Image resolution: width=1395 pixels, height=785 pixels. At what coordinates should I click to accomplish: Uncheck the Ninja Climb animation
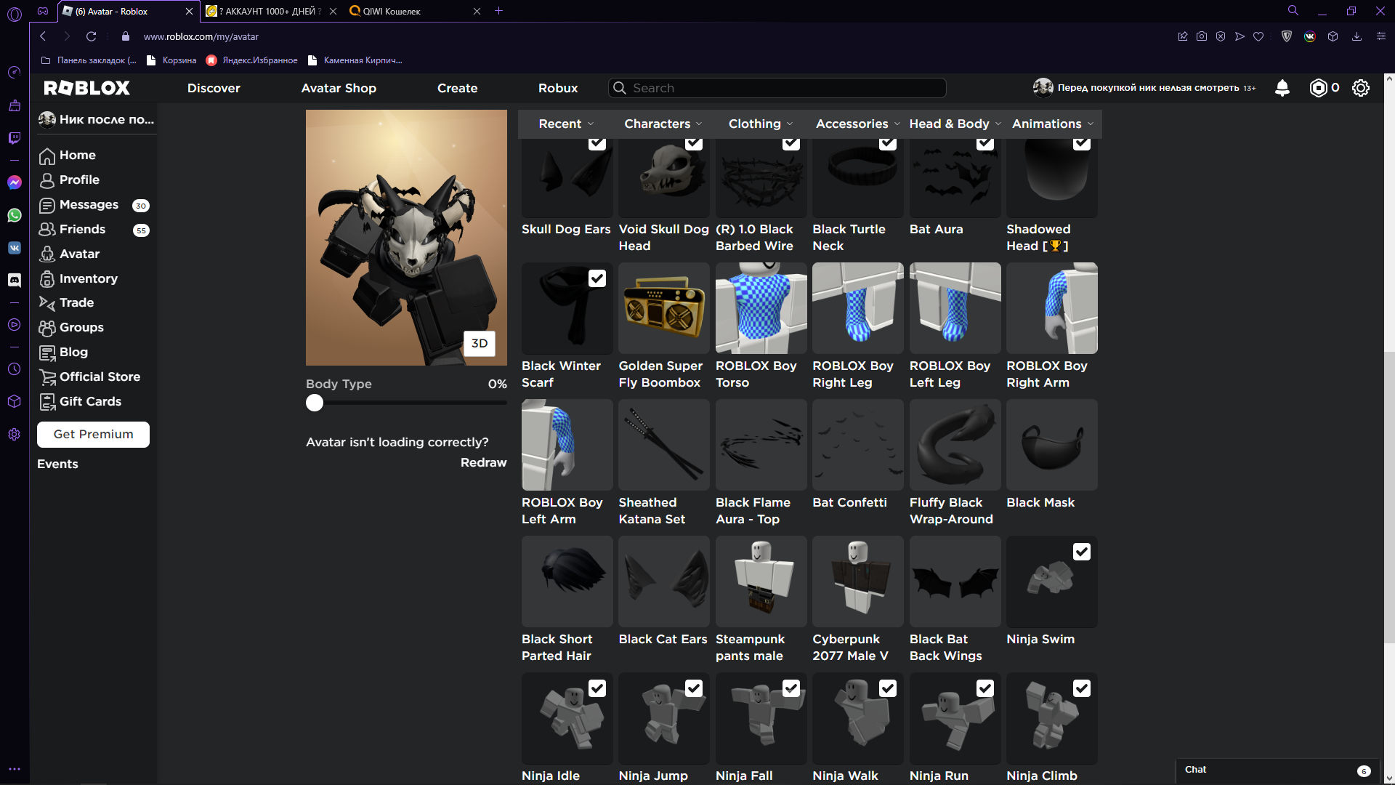pyautogui.click(x=1082, y=688)
